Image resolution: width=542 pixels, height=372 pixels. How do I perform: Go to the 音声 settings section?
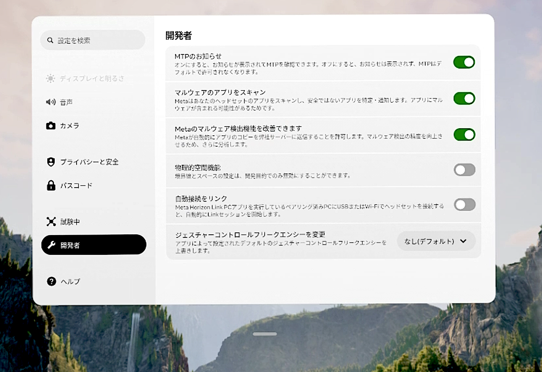(93, 102)
